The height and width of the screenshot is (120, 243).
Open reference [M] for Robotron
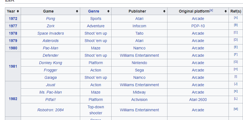[x=236, y=109]
